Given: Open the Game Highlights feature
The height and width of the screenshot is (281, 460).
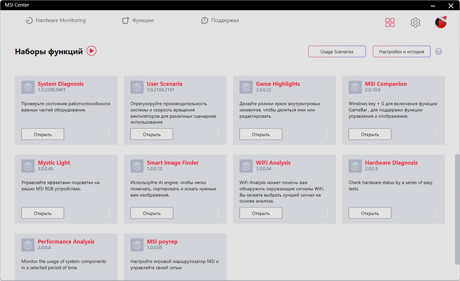Looking at the screenshot, I should (x=261, y=134).
